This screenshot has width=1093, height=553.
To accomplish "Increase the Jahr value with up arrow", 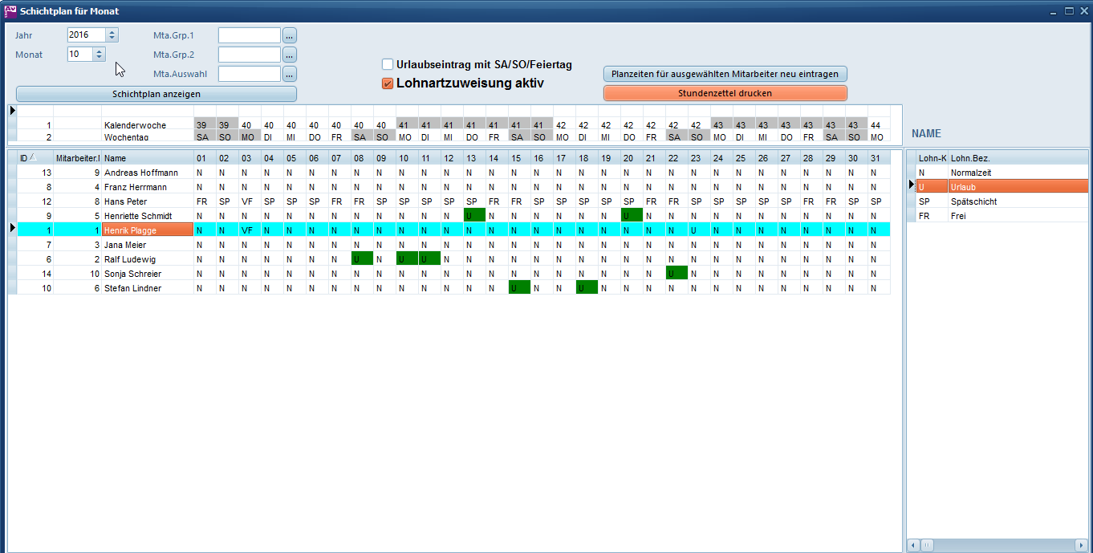I will tap(112, 32).
